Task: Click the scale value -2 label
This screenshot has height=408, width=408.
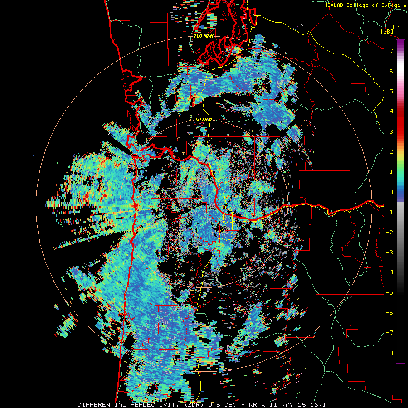Action: point(389,233)
